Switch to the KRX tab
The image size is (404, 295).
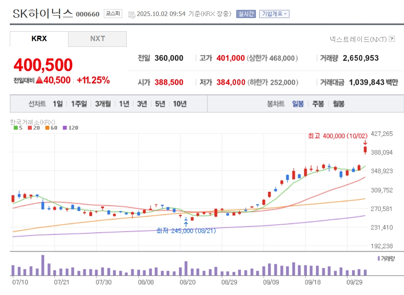click(39, 39)
